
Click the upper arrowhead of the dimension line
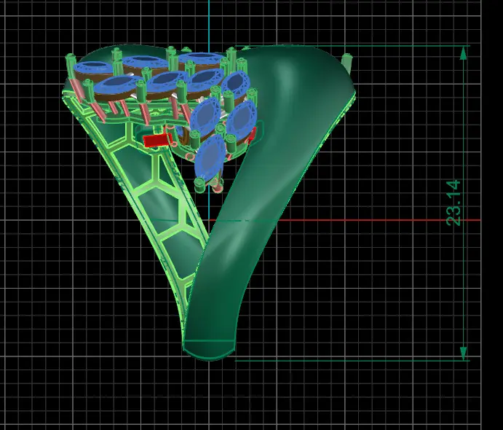463,53
